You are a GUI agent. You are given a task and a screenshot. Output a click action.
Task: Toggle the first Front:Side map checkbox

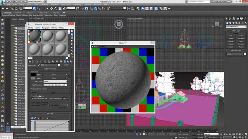[66, 75]
